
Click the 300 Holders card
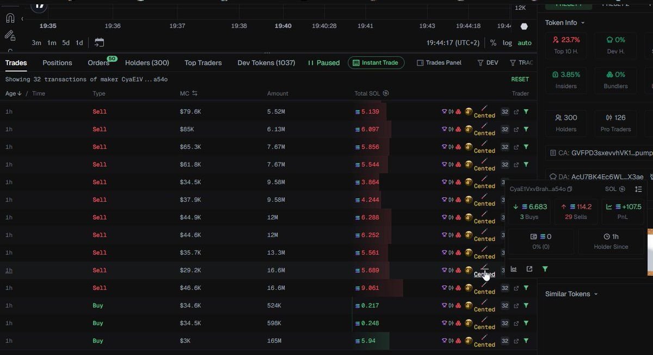[566, 123]
